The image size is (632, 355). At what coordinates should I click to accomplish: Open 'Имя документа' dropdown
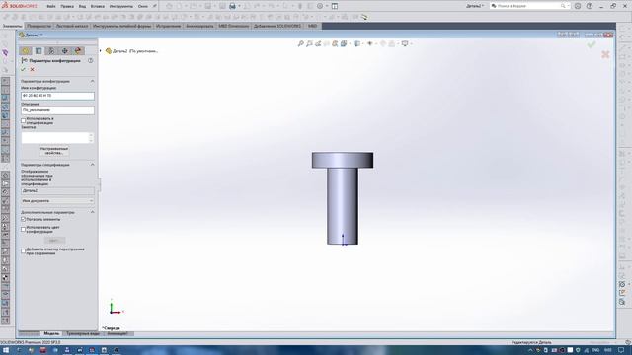[x=57, y=201]
